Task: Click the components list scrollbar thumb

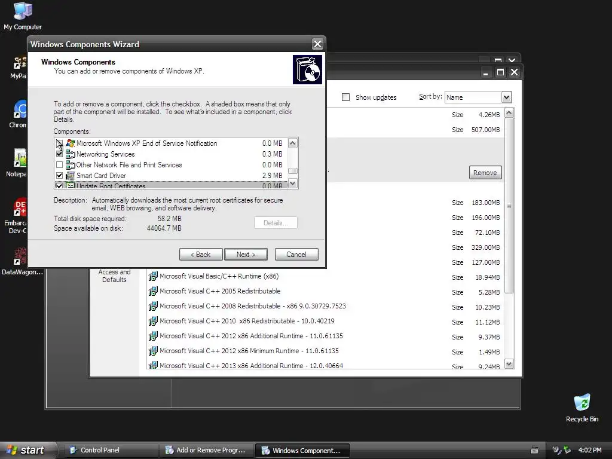Action: (293, 171)
